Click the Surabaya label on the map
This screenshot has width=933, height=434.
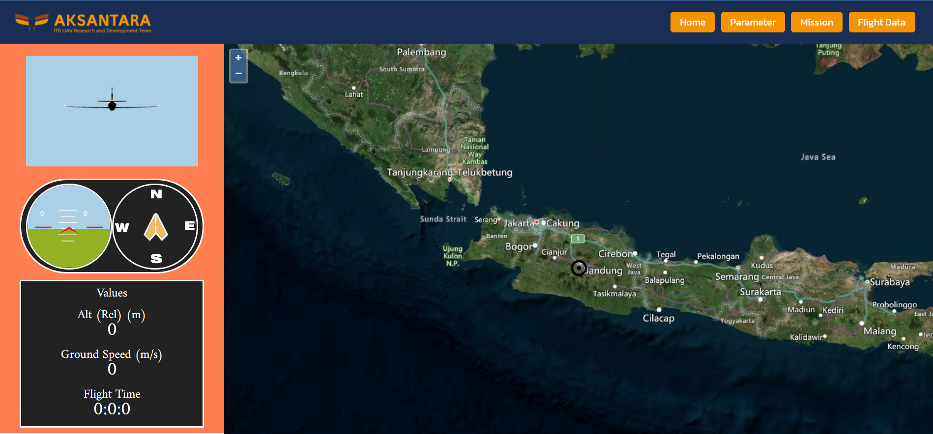click(890, 282)
